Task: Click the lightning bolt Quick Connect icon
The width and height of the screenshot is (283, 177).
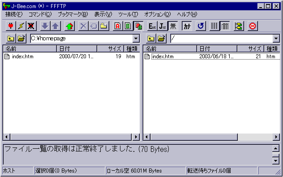Action: point(21,26)
